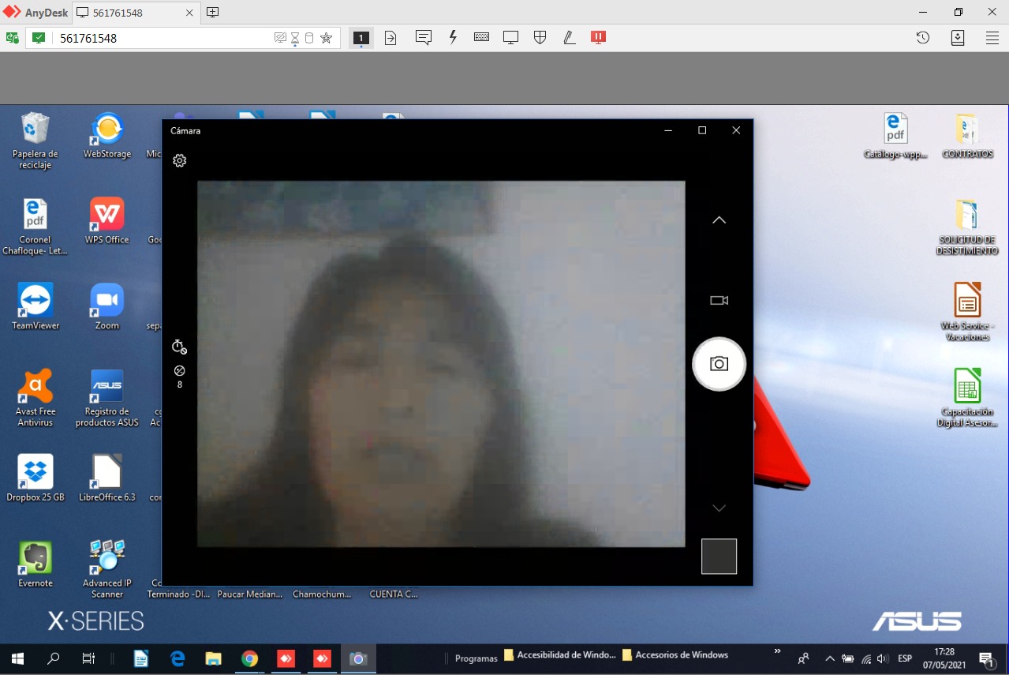Open AnyDesk main hamburger menu
Viewport: 1009px width, 675px height.
(992, 38)
